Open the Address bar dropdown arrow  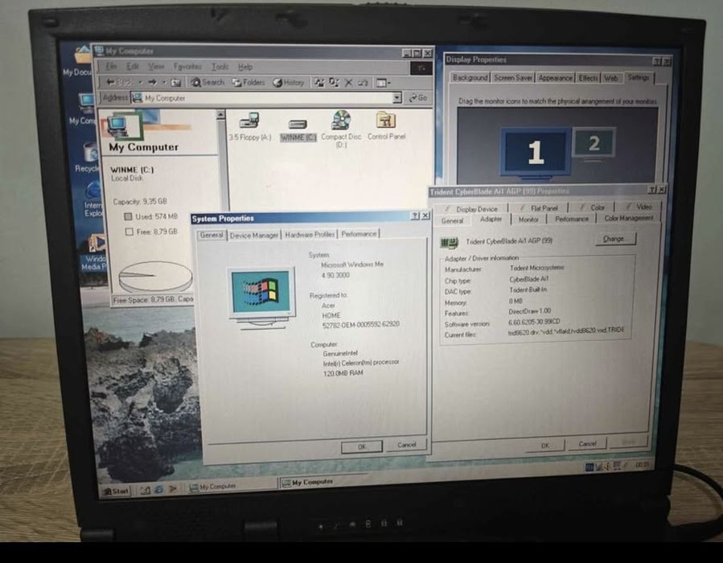(397, 98)
